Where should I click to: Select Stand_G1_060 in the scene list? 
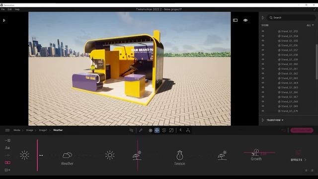tap(289, 64)
